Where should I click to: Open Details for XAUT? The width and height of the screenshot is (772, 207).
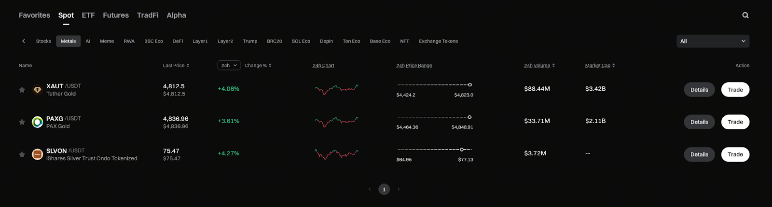[x=699, y=90]
